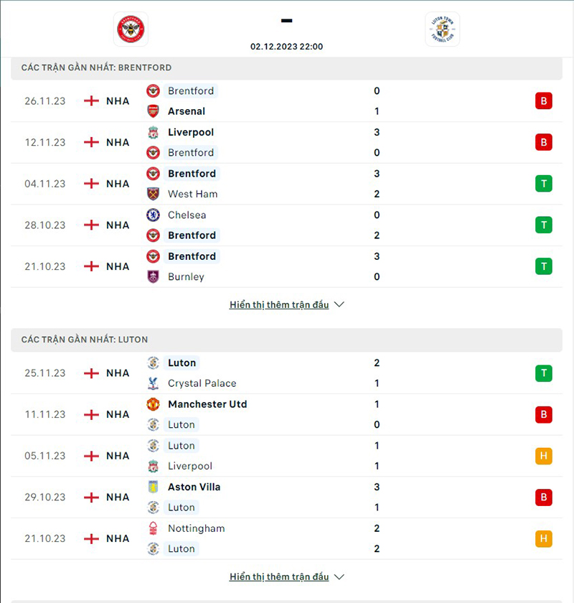574x603 pixels.
Task: Click the NHA competition label on the Chelsea row
Action: (116, 225)
